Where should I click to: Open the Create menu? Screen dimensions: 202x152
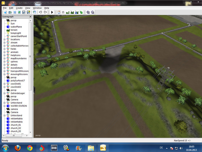(19, 8)
